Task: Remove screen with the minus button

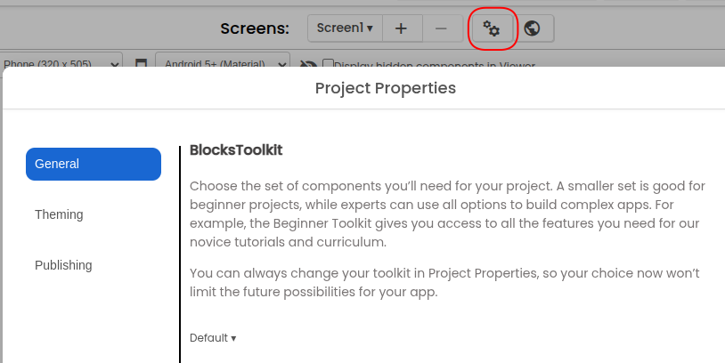Action: point(442,28)
